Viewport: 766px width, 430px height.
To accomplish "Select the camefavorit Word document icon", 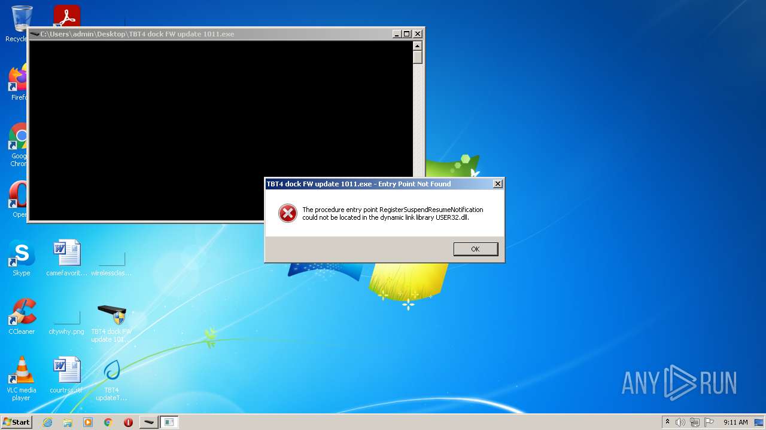I will (66, 258).
